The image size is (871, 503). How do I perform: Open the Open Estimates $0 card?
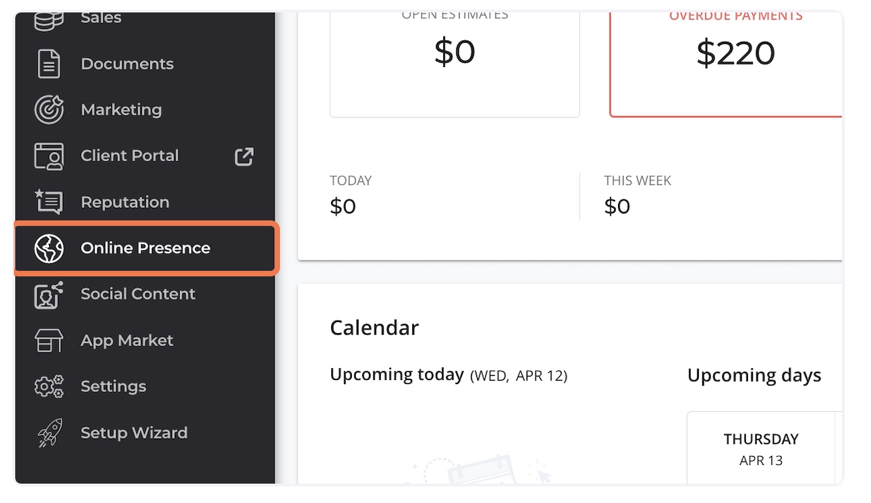click(455, 64)
